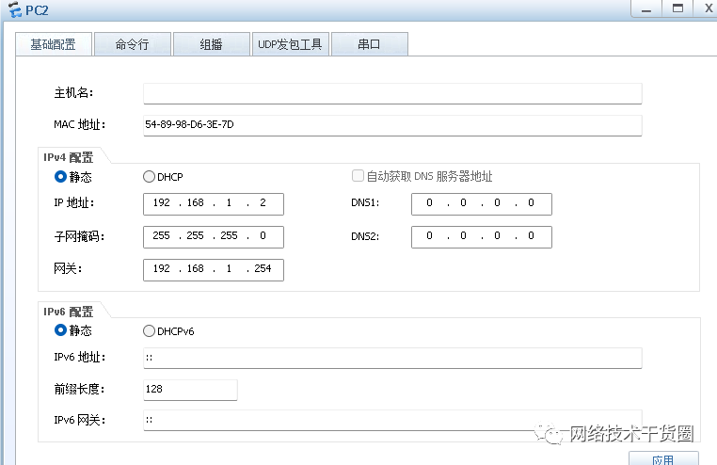Screen dimensions: 717x465
Task: Maximize the PC2 window
Action: coord(677,8)
